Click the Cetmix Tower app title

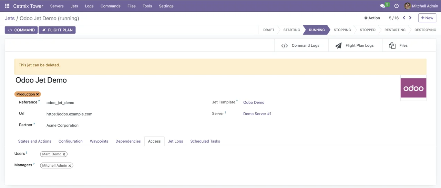click(28, 6)
